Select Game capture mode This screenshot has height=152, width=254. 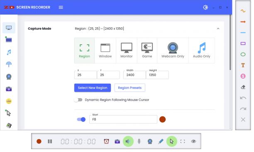pos(147,51)
